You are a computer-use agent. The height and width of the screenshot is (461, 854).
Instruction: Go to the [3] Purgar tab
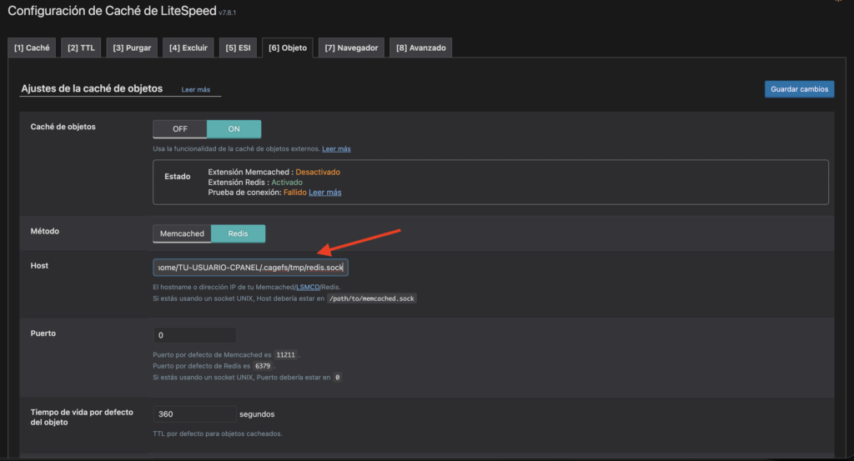point(132,48)
